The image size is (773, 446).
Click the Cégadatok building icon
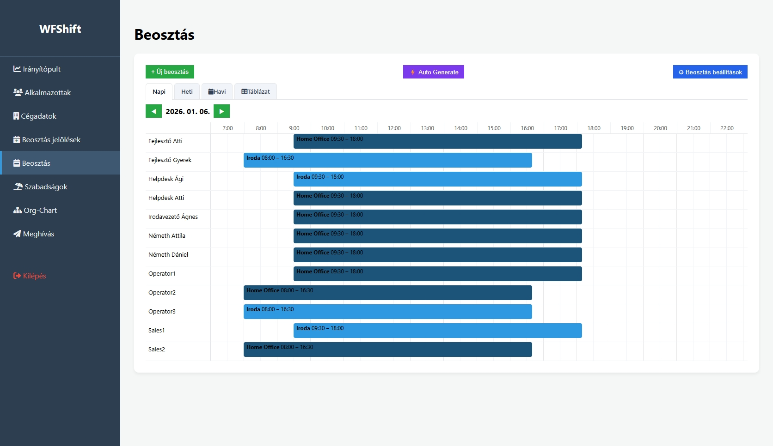pyautogui.click(x=16, y=116)
